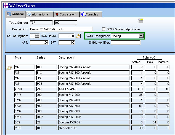Increase the number of engines stepper
This screenshot has height=135, width=175.
coord(37,35)
